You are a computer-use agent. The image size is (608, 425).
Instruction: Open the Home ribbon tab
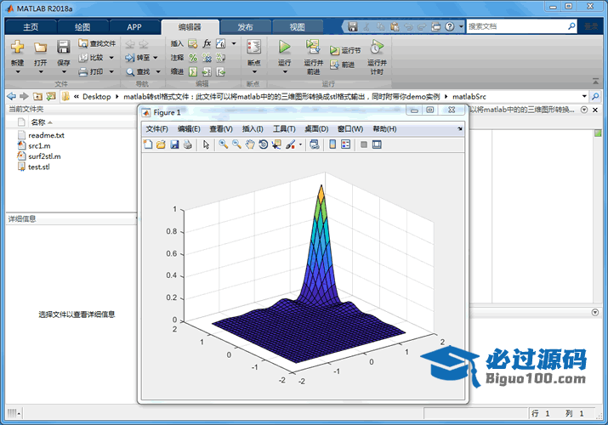click(31, 26)
